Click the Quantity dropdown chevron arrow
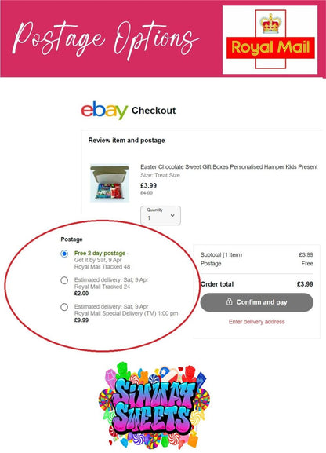This screenshot has height=453, width=326. coord(172,216)
